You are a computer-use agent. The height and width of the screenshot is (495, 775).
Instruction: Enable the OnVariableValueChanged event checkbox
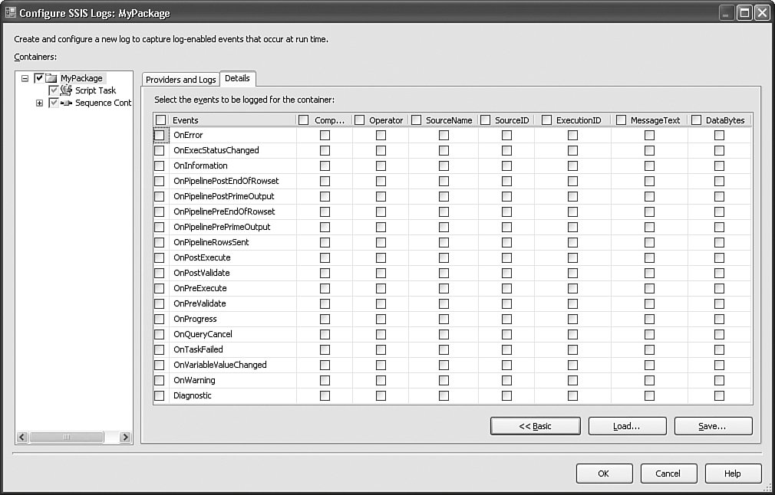pyautogui.click(x=159, y=365)
